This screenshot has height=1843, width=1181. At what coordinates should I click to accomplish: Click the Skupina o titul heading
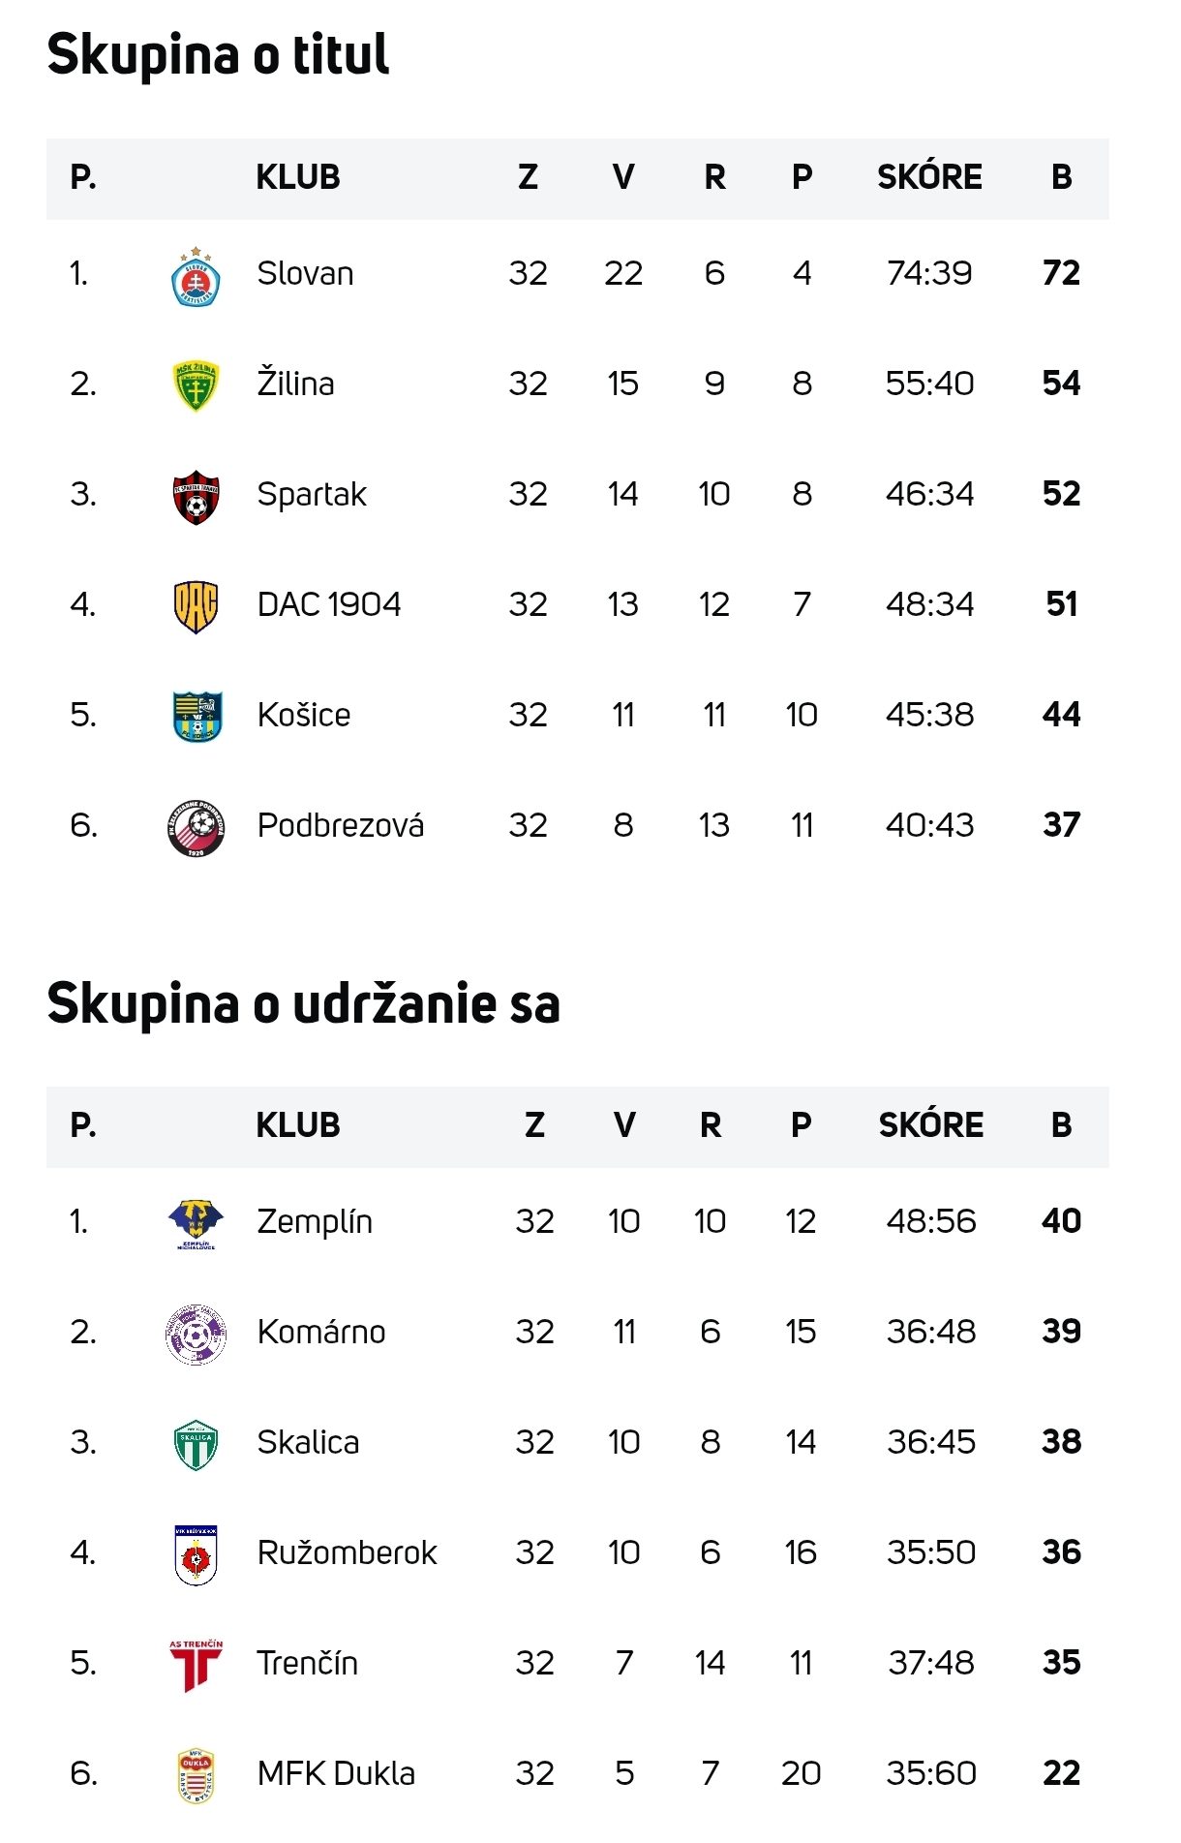pos(218,54)
